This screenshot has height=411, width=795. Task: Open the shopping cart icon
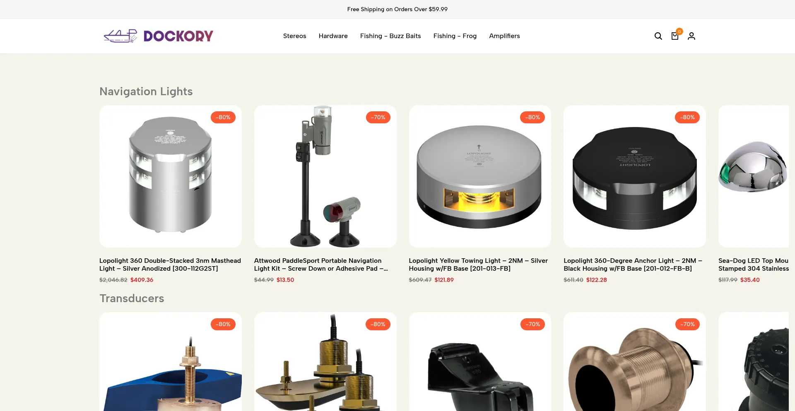pyautogui.click(x=675, y=36)
